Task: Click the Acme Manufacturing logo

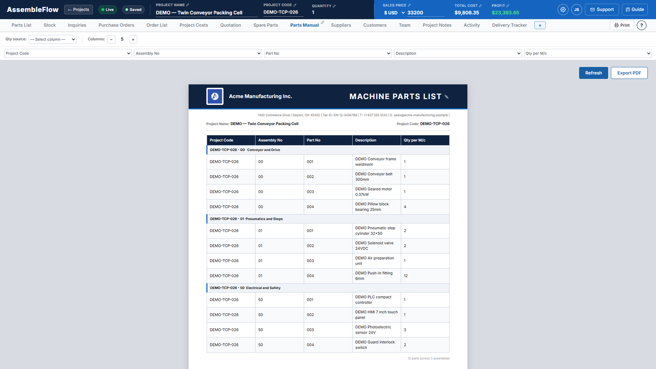Action: [x=215, y=96]
